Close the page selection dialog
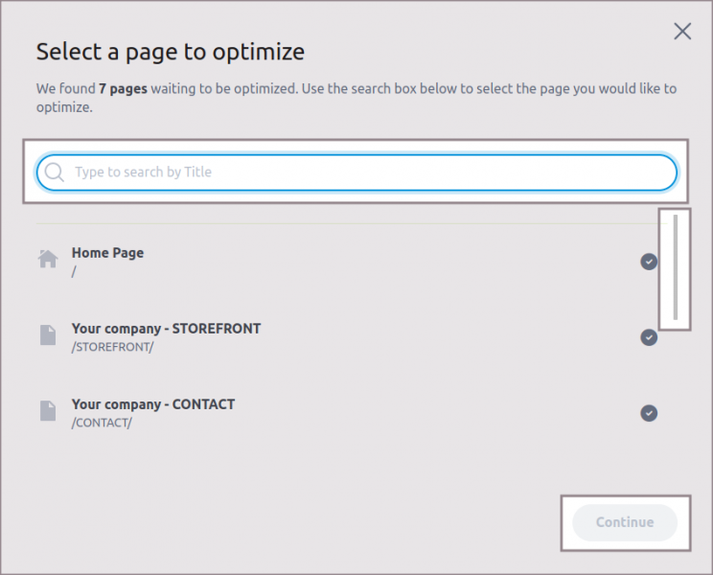 click(x=682, y=31)
